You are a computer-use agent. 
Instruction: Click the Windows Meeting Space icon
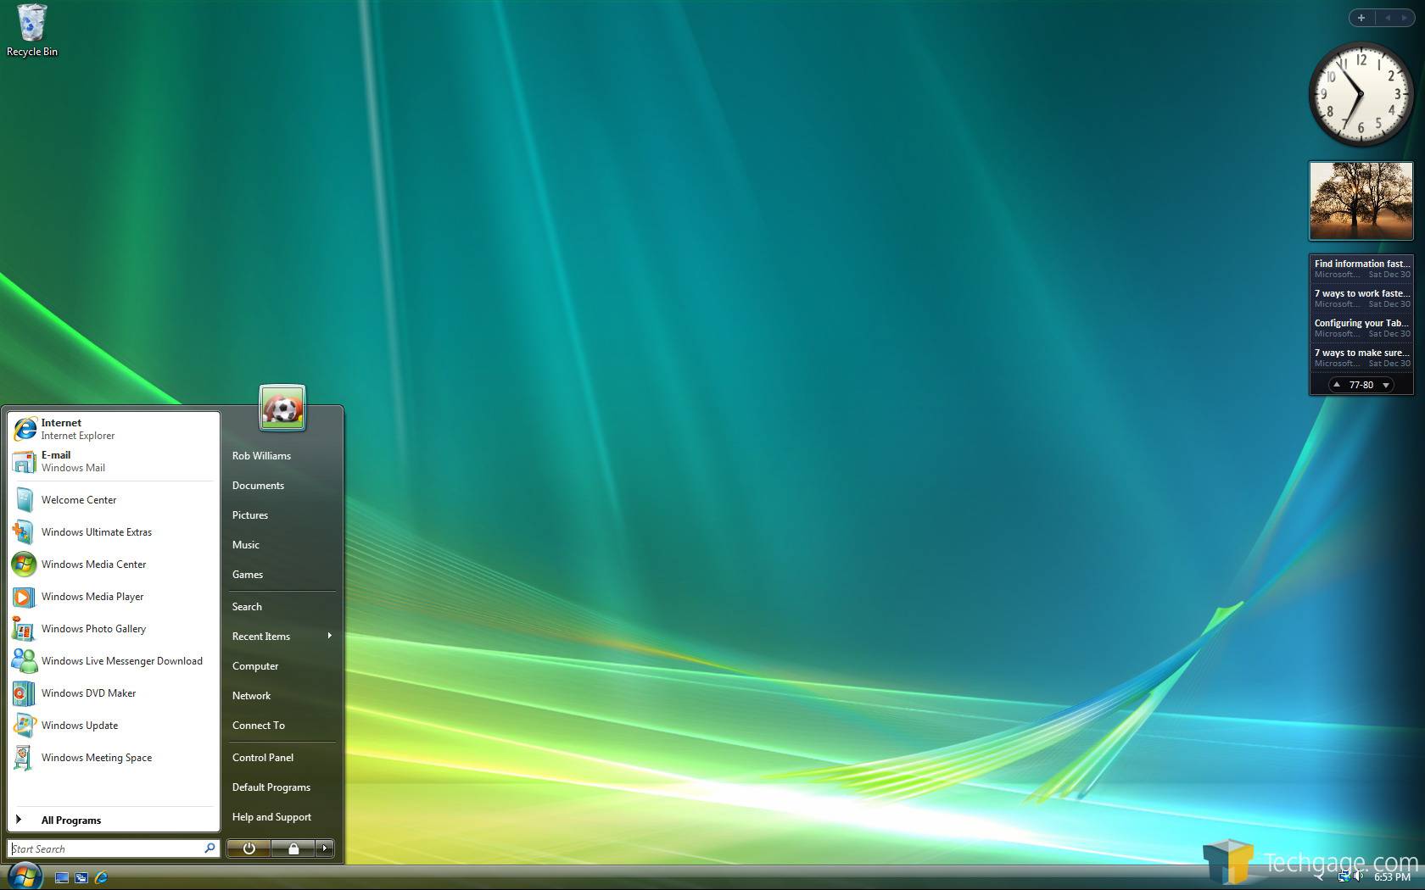click(25, 758)
